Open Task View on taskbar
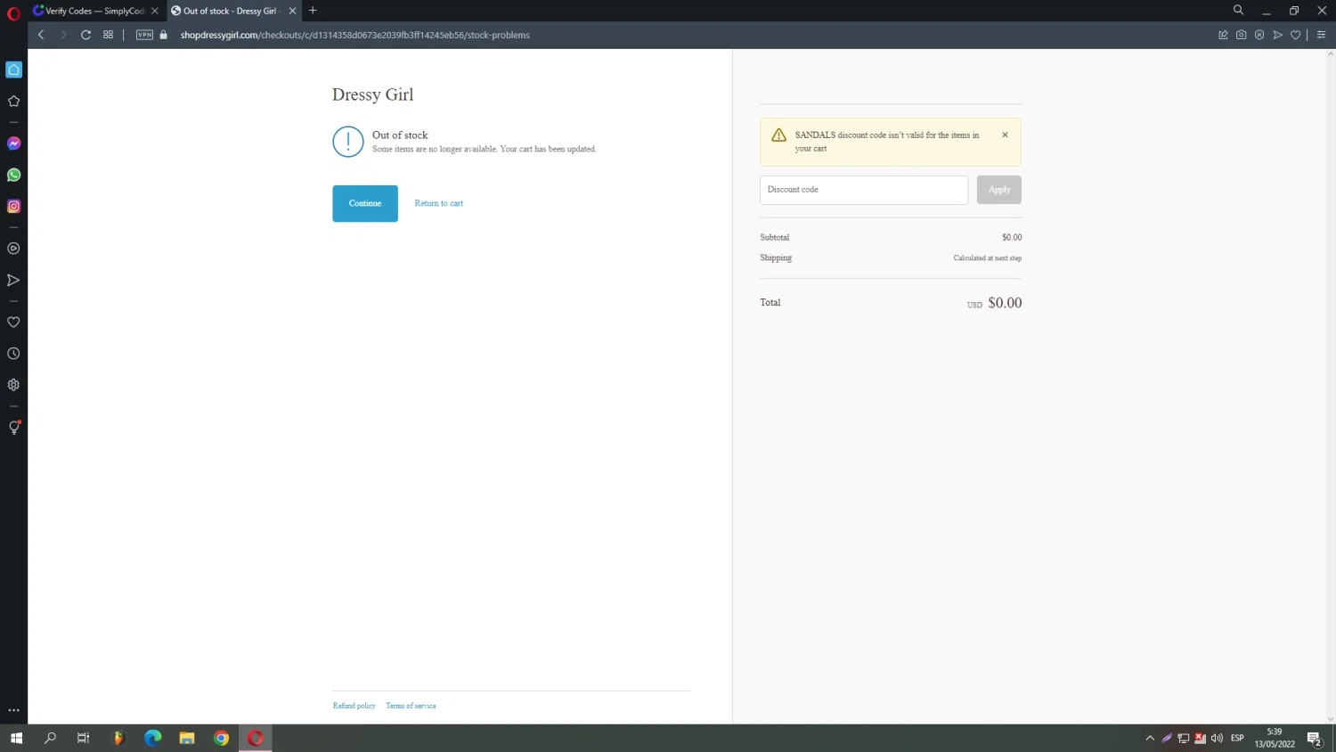Image resolution: width=1336 pixels, height=752 pixels. pyautogui.click(x=83, y=738)
